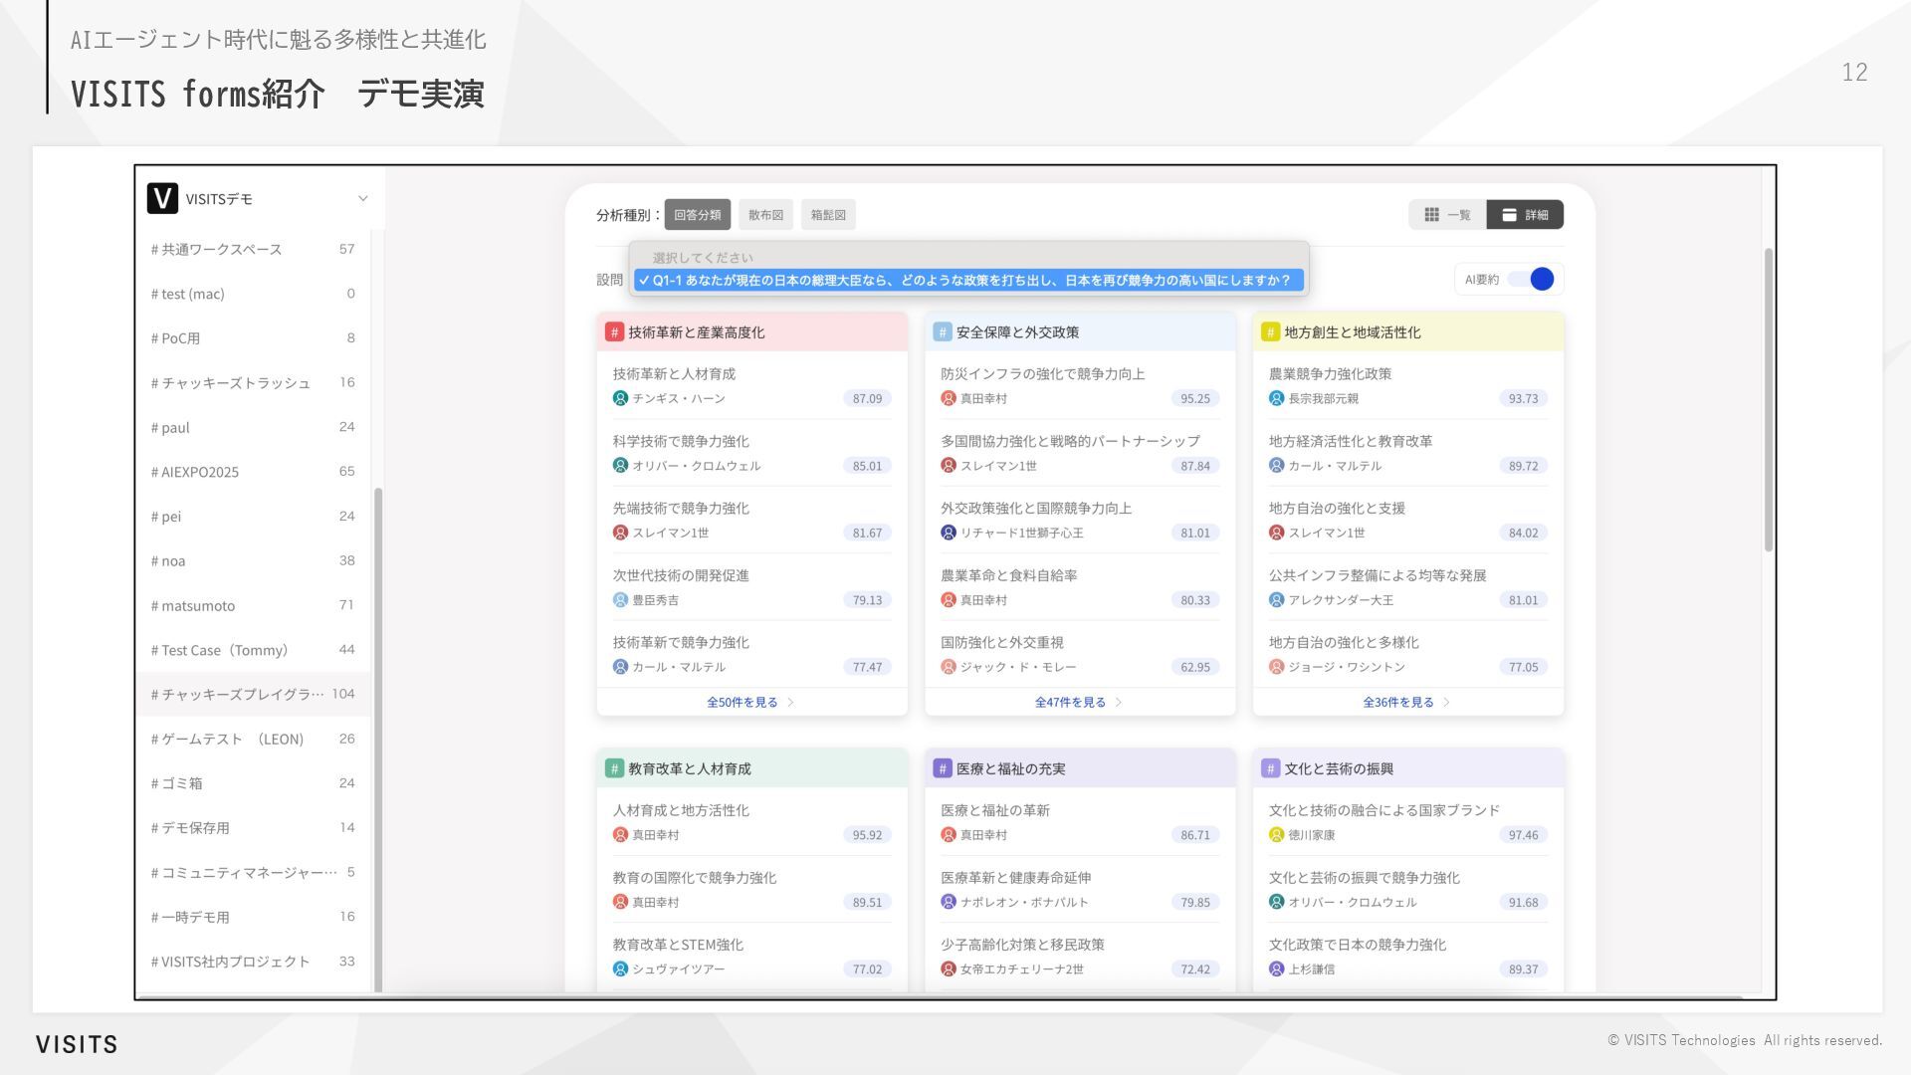Open 全36件を見る link
Screen dimensions: 1911x1075
pos(1398,703)
